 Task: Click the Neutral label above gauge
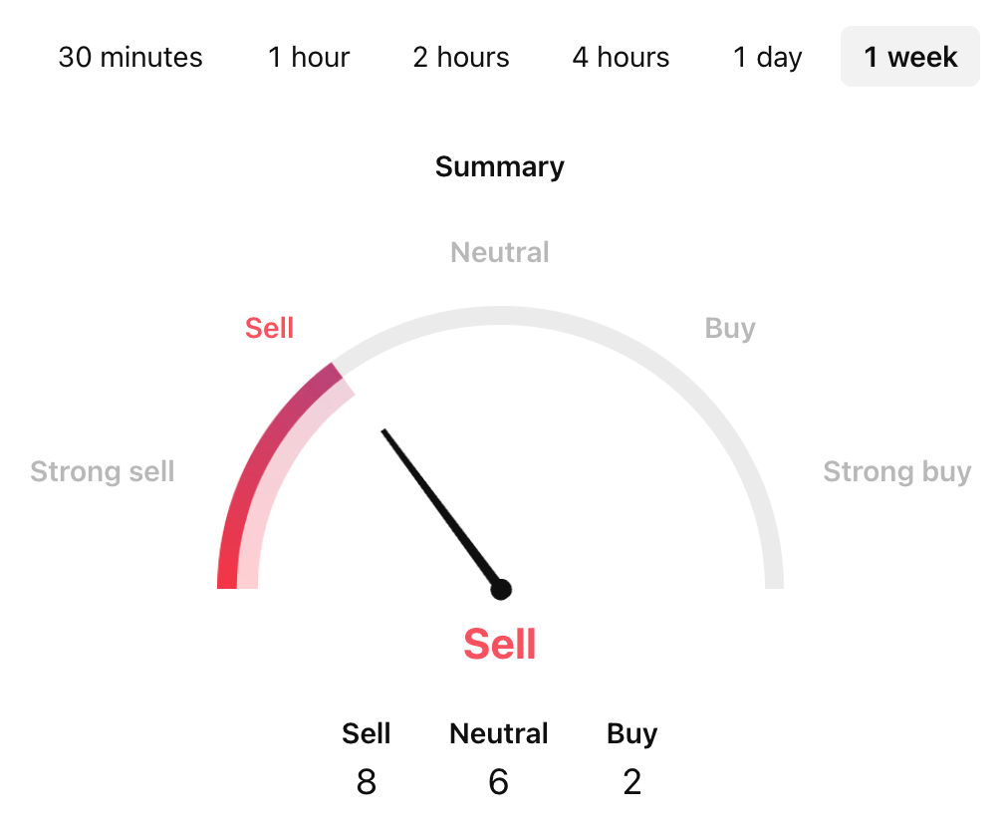(500, 252)
